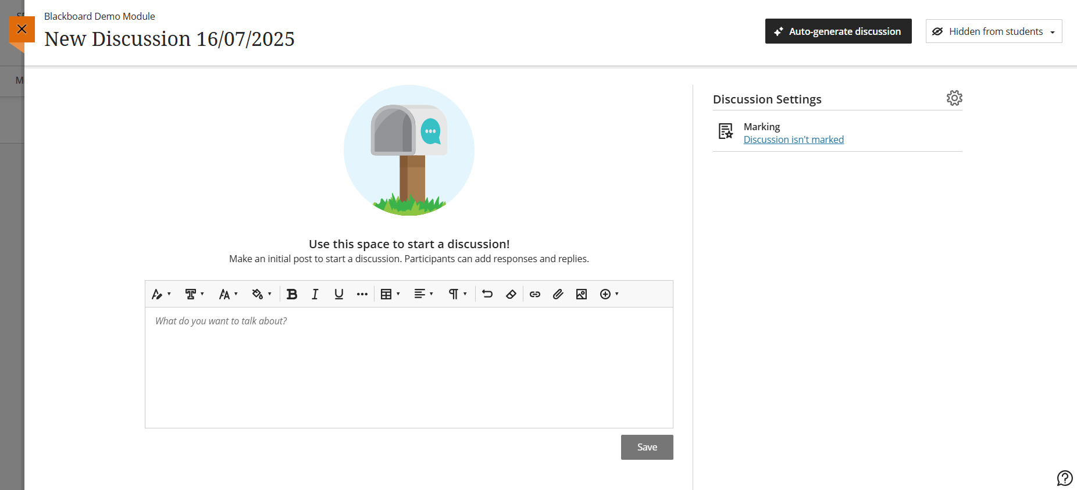Click Auto-generate discussion button

(838, 31)
